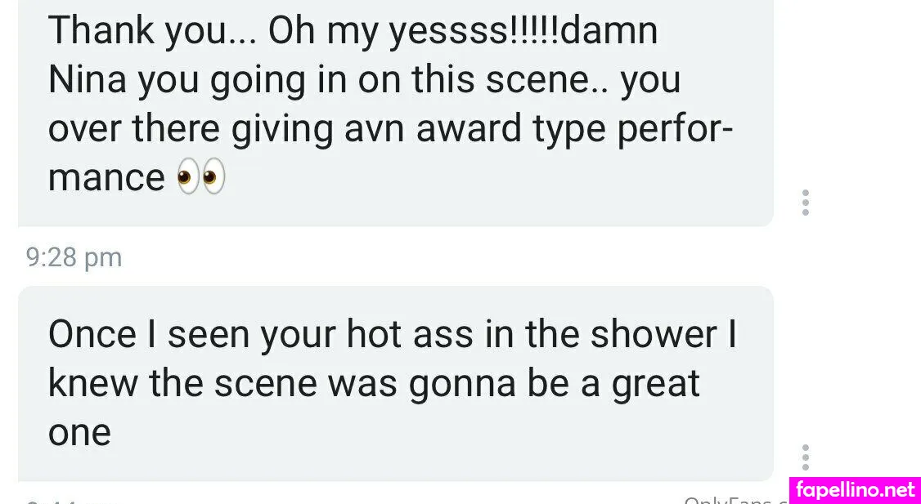
Task: Click the word "great" in the second message
Action: (x=654, y=382)
